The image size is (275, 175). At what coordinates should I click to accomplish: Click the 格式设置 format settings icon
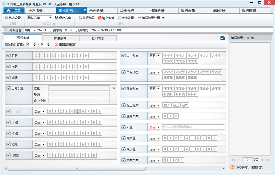pos(6,18)
